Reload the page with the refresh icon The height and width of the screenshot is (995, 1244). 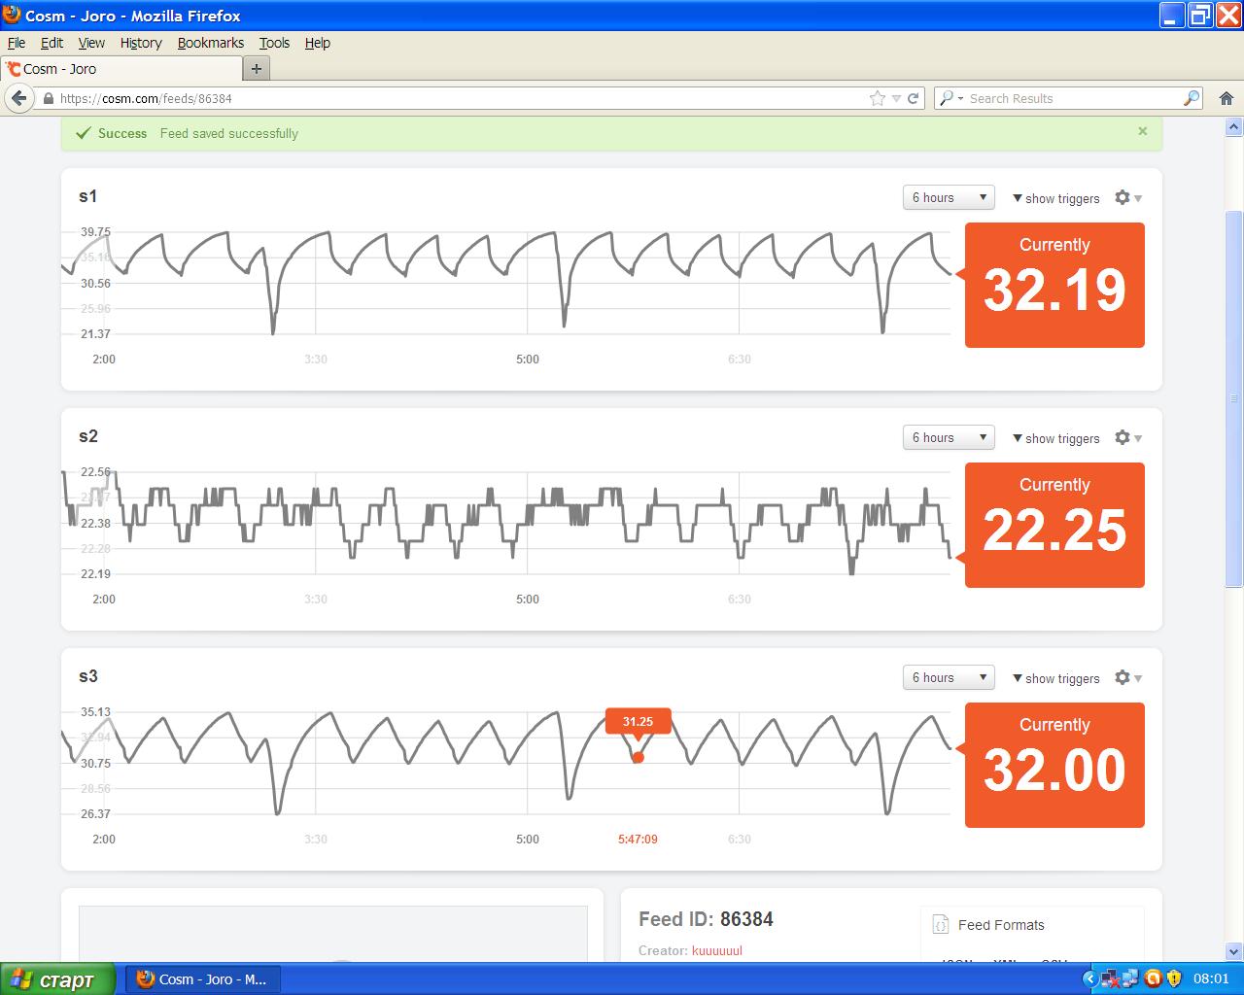click(x=914, y=98)
